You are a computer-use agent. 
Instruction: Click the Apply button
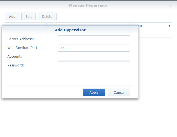94,92
